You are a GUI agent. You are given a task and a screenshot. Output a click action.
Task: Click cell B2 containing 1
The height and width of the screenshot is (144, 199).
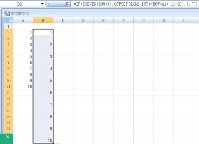click(43, 32)
